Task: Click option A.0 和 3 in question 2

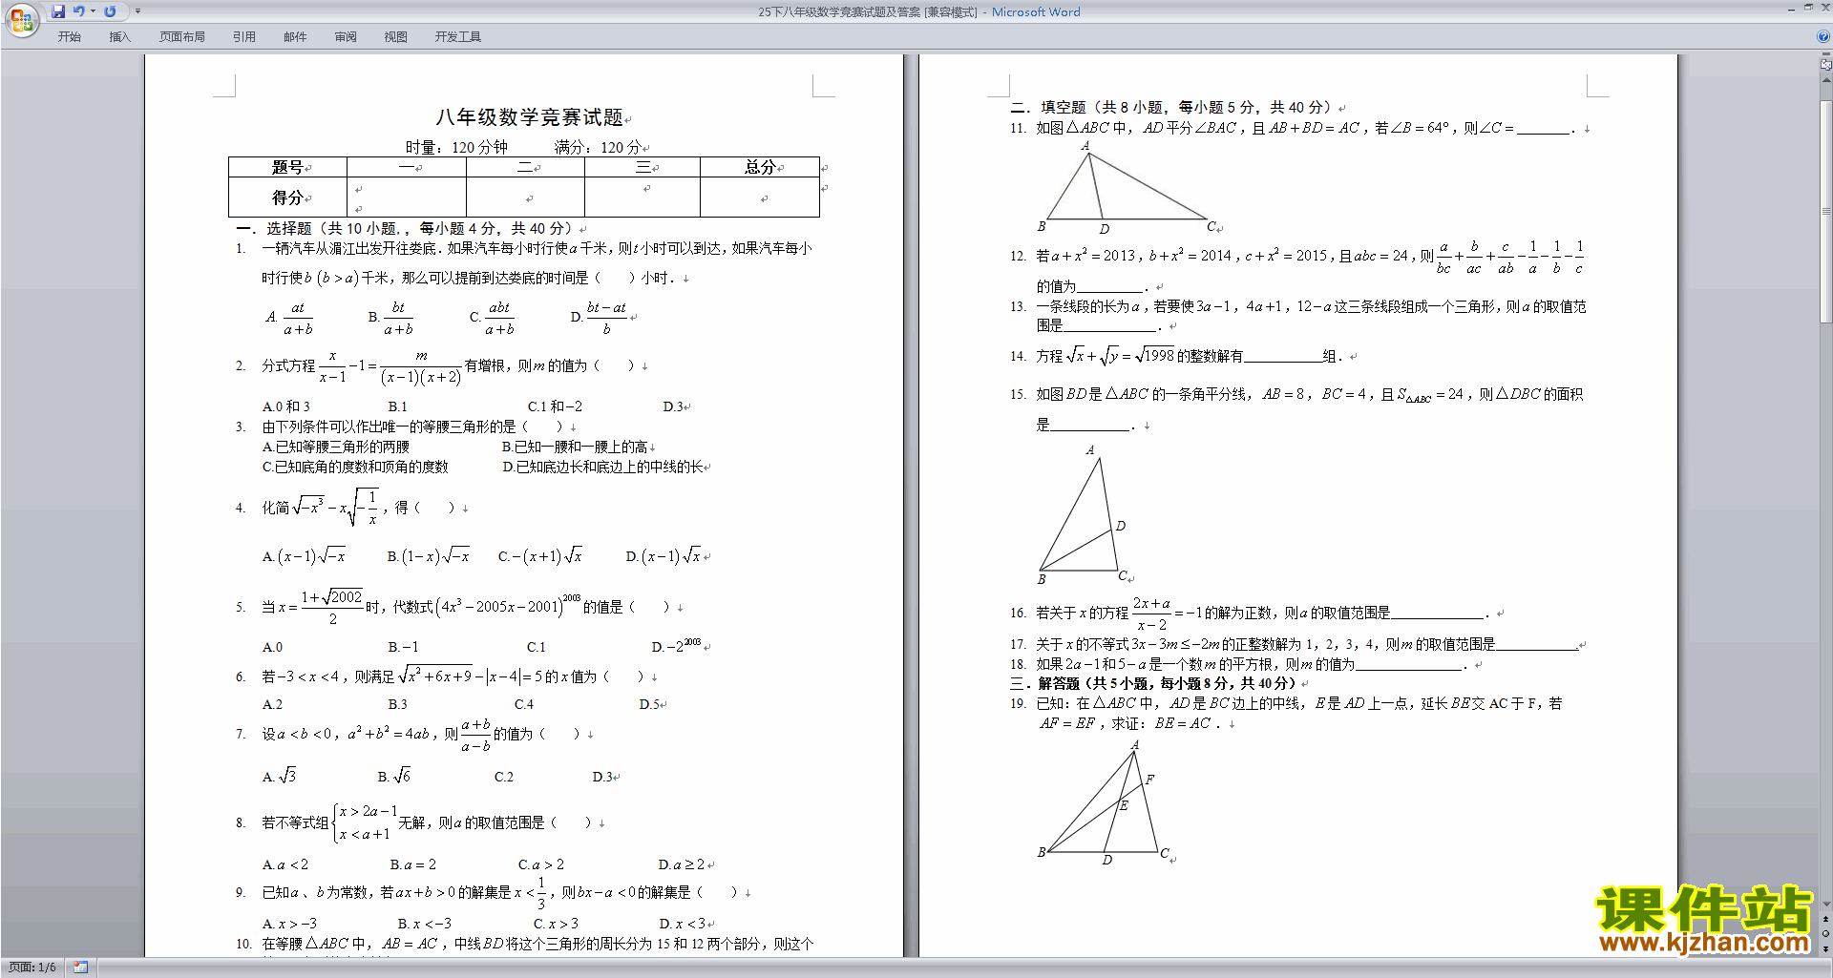Action: (x=286, y=406)
